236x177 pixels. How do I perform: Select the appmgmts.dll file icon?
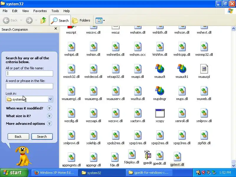point(71,157)
